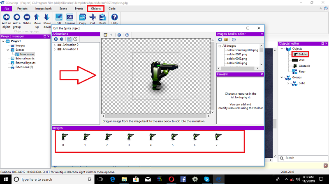Select the Soldier object
Screen dimensions: 329x184
(x=303, y=55)
